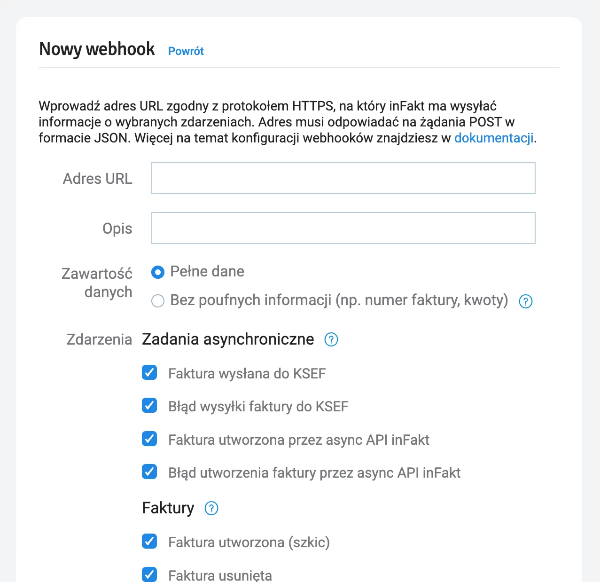Click help icon next to Zadania asynchroniczne

(x=331, y=339)
